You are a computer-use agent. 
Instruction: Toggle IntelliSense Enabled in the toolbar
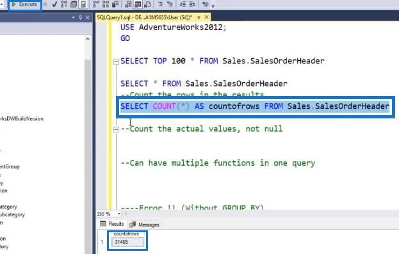click(x=83, y=4)
